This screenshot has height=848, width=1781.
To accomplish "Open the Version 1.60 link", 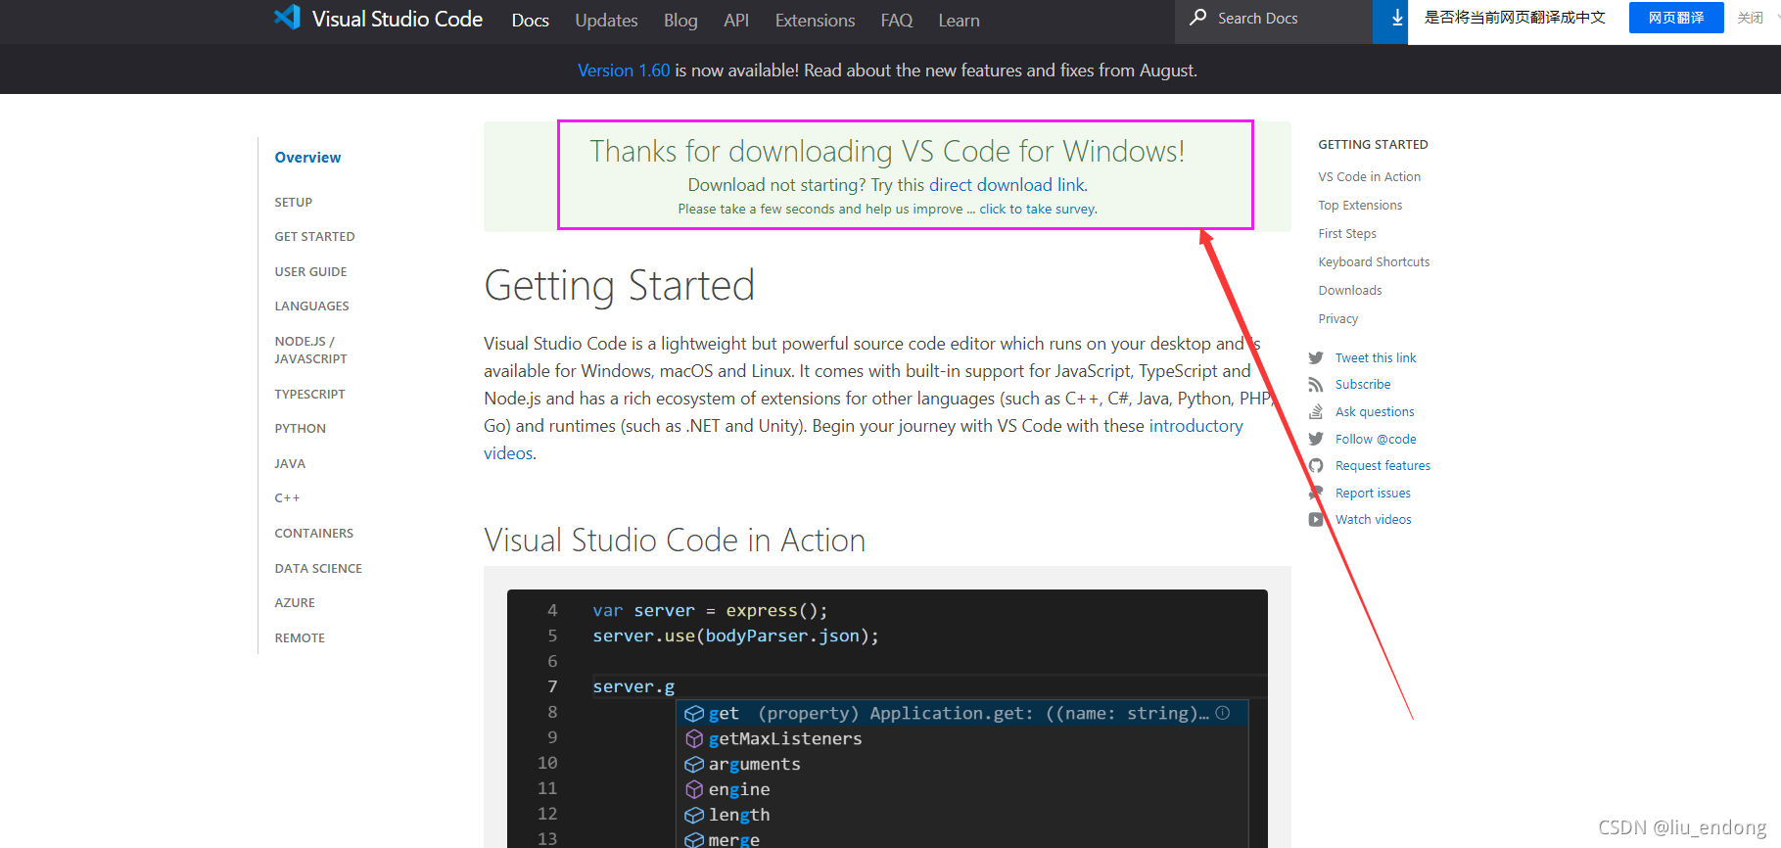I will pos(624,71).
